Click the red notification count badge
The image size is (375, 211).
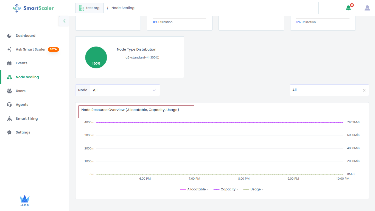[x=352, y=5]
